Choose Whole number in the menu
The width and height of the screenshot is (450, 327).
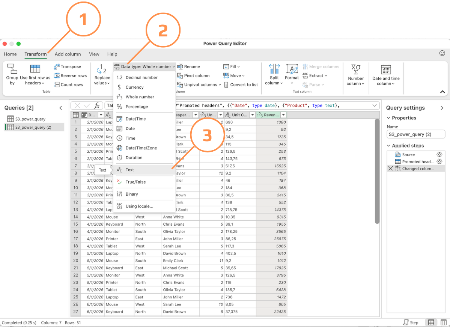[x=144, y=97]
